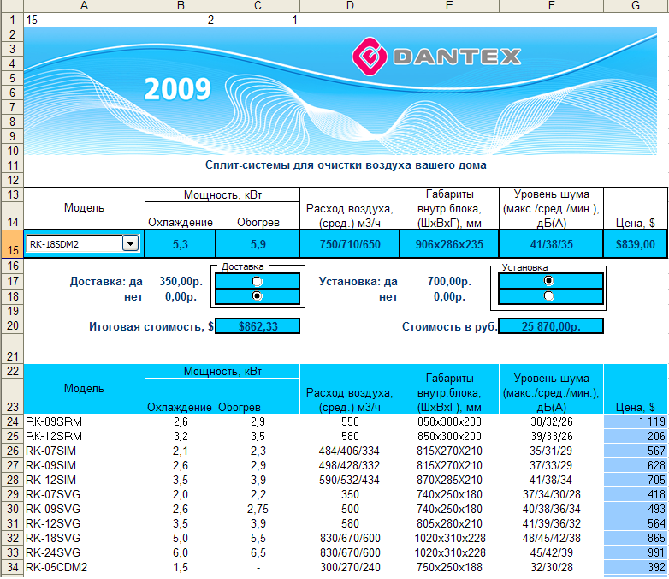Click price cell 1 119
669x579 pixels.
pos(636,421)
